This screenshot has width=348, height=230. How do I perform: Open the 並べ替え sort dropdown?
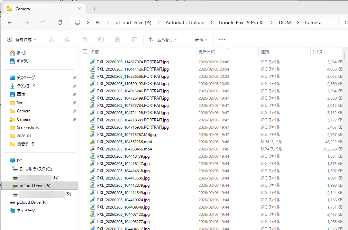(x=163, y=39)
